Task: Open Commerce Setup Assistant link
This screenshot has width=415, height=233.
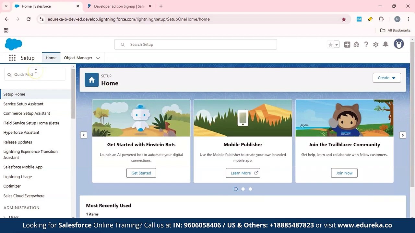Action: pos(27,113)
